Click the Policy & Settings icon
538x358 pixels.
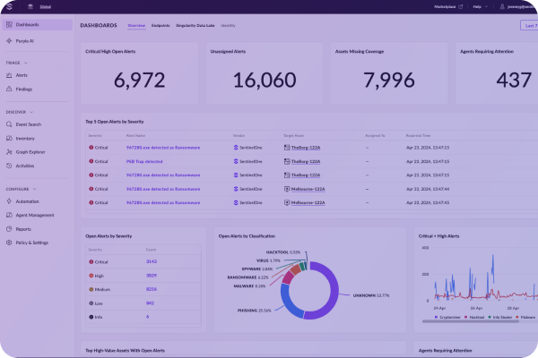(9, 243)
